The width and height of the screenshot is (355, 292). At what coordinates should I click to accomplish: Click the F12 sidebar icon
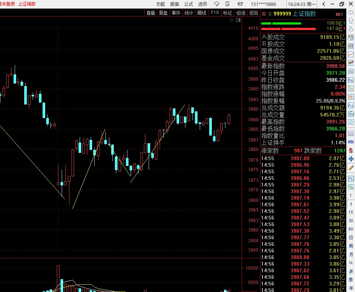pos(351,106)
